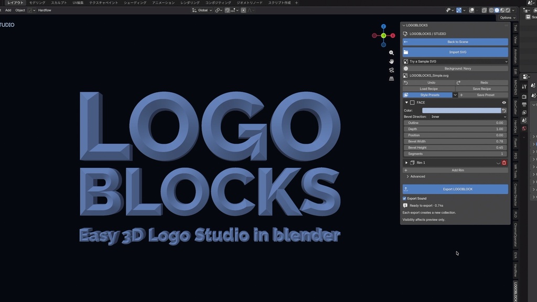Image resolution: width=537 pixels, height=302 pixels.
Task: Click Add Rim button
Action: click(x=455, y=170)
